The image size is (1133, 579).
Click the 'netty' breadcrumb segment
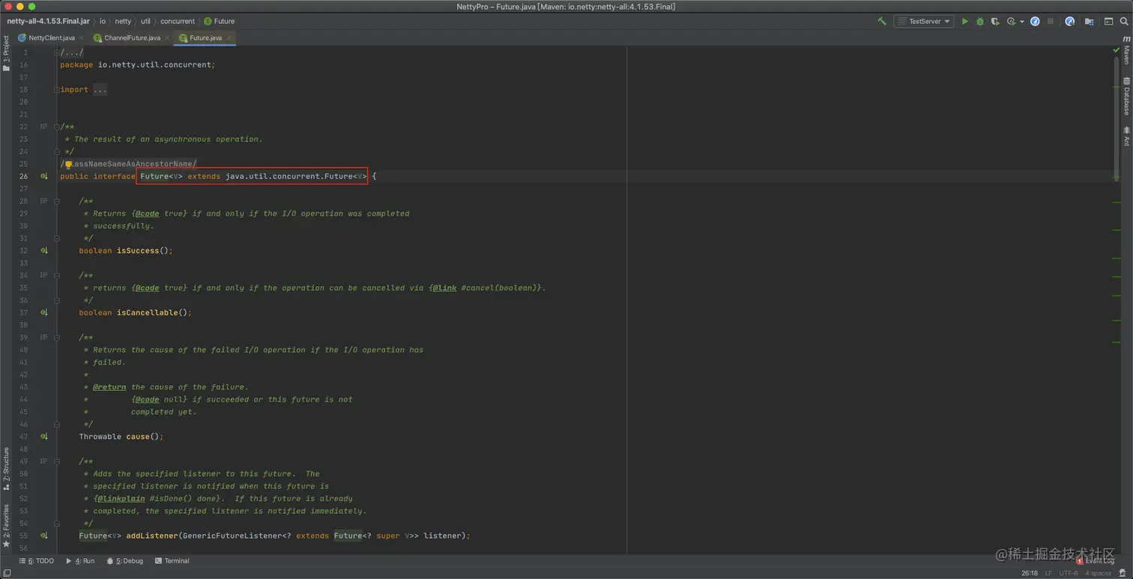coord(123,21)
